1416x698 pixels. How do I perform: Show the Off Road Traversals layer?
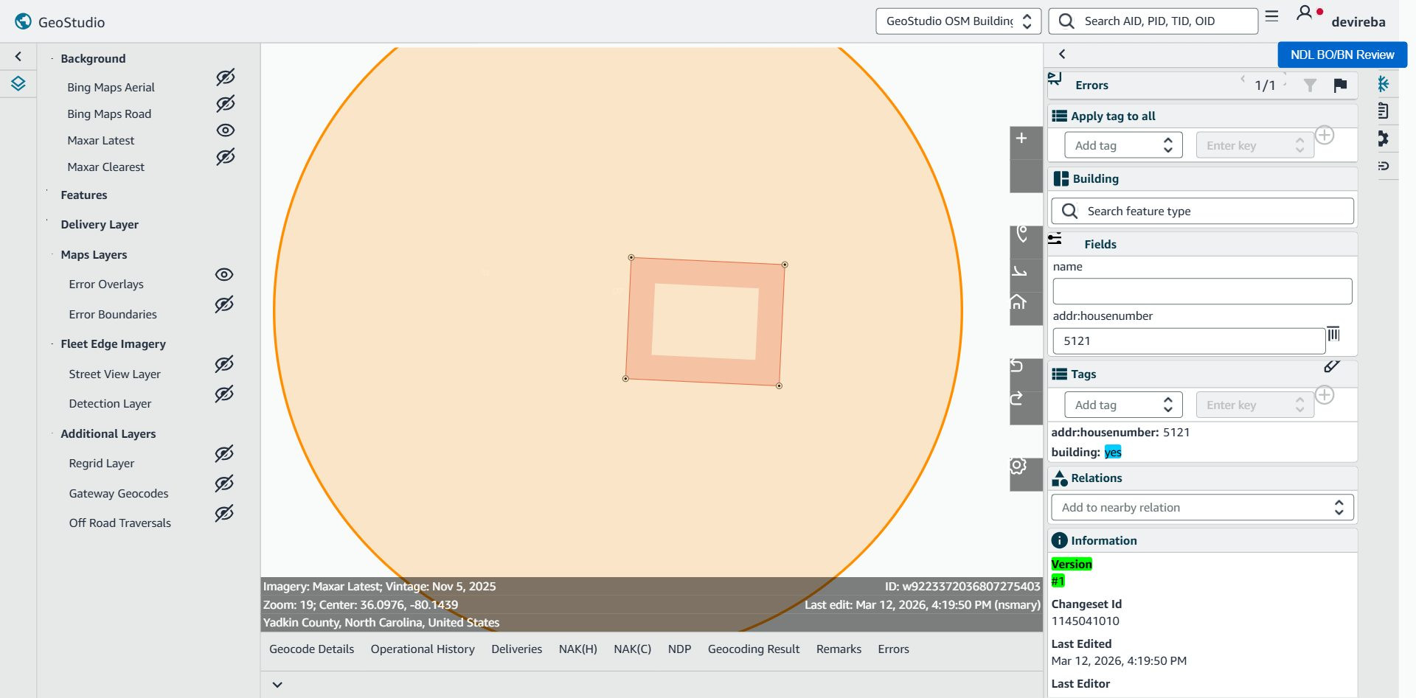coord(224,513)
